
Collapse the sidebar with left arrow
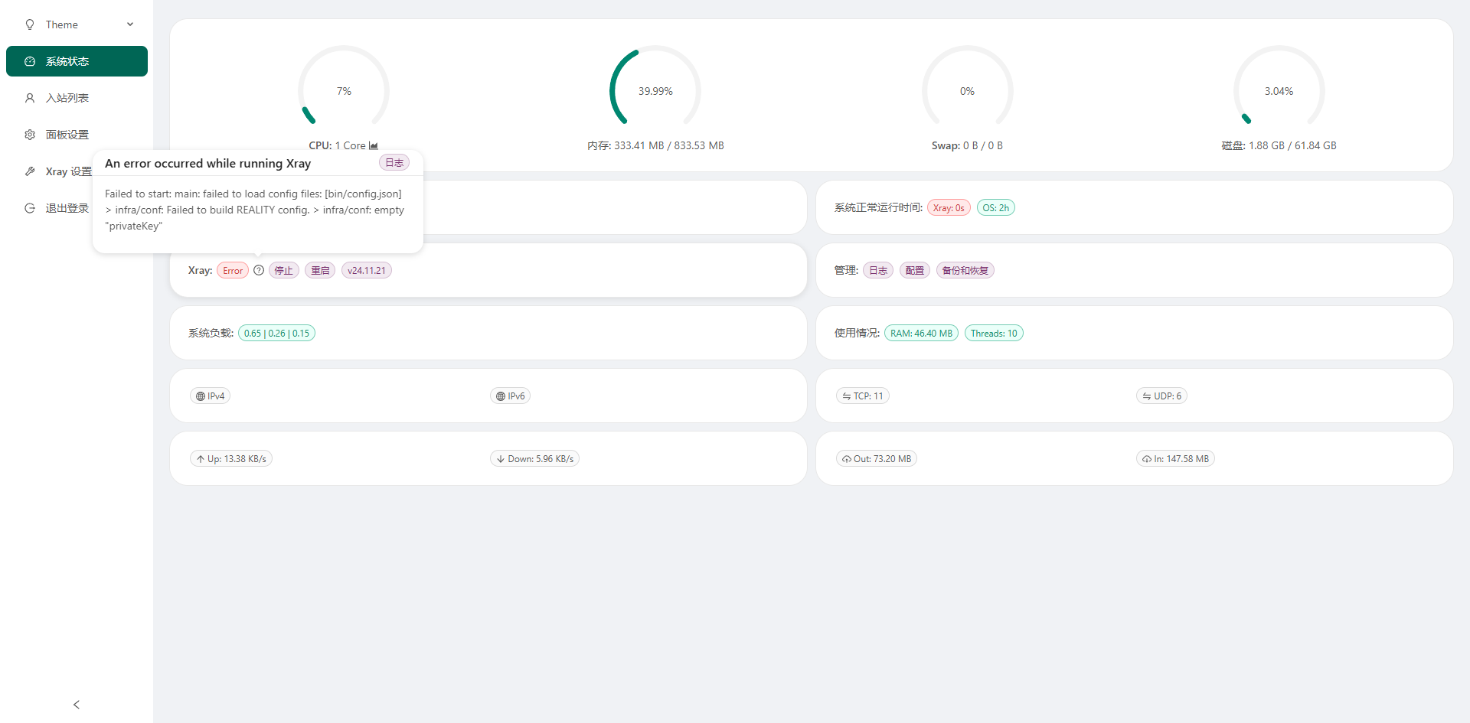pyautogui.click(x=77, y=705)
